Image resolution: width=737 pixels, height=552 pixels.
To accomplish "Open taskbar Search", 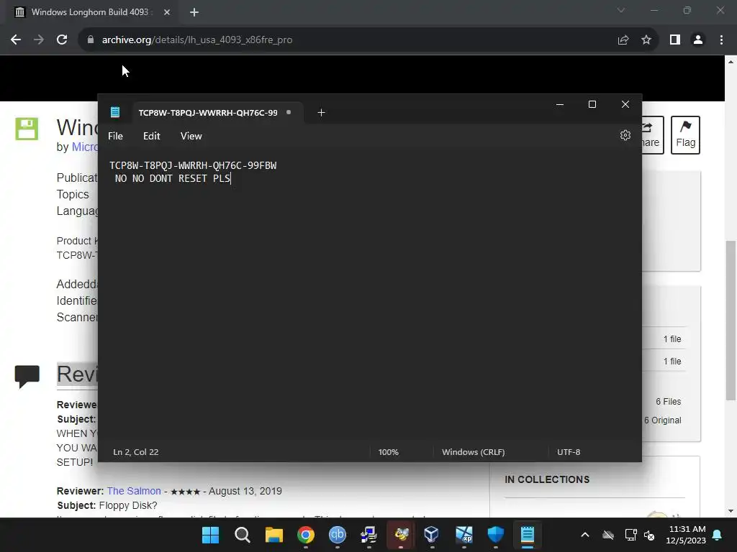I will [x=243, y=535].
